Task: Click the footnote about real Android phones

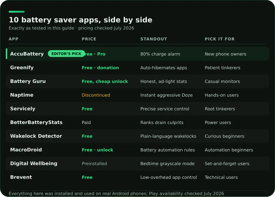Action: pyautogui.click(x=116, y=193)
